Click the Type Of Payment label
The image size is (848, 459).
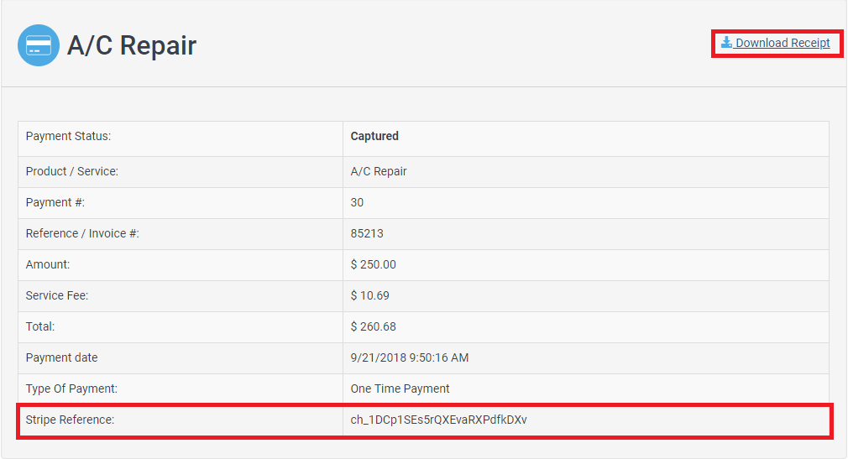tap(71, 389)
